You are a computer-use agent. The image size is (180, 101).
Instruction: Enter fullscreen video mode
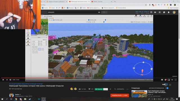point(175,80)
